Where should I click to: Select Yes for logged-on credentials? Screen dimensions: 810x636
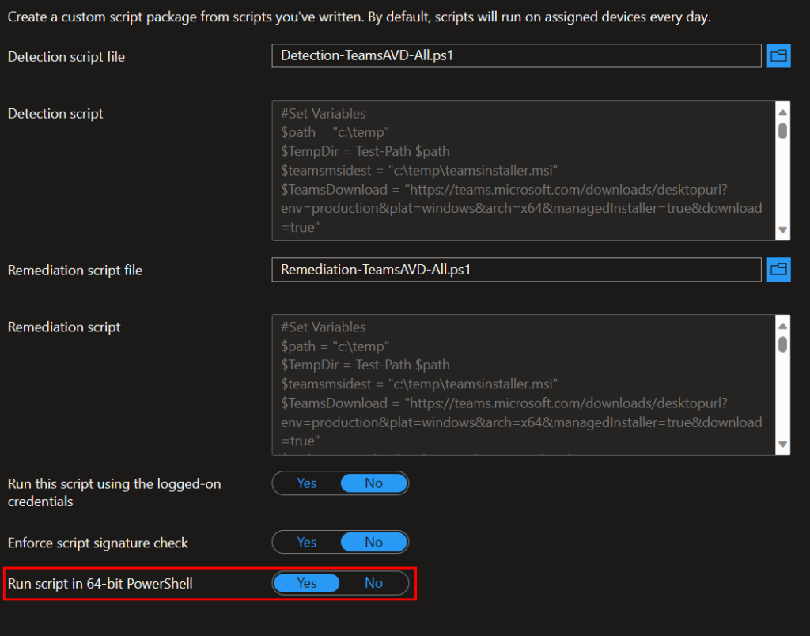(307, 483)
